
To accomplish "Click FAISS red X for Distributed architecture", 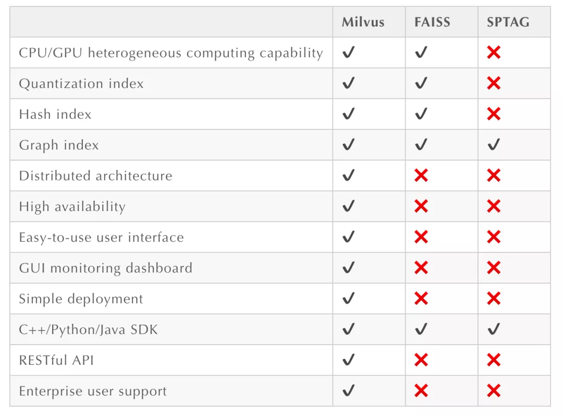I will pos(421,176).
